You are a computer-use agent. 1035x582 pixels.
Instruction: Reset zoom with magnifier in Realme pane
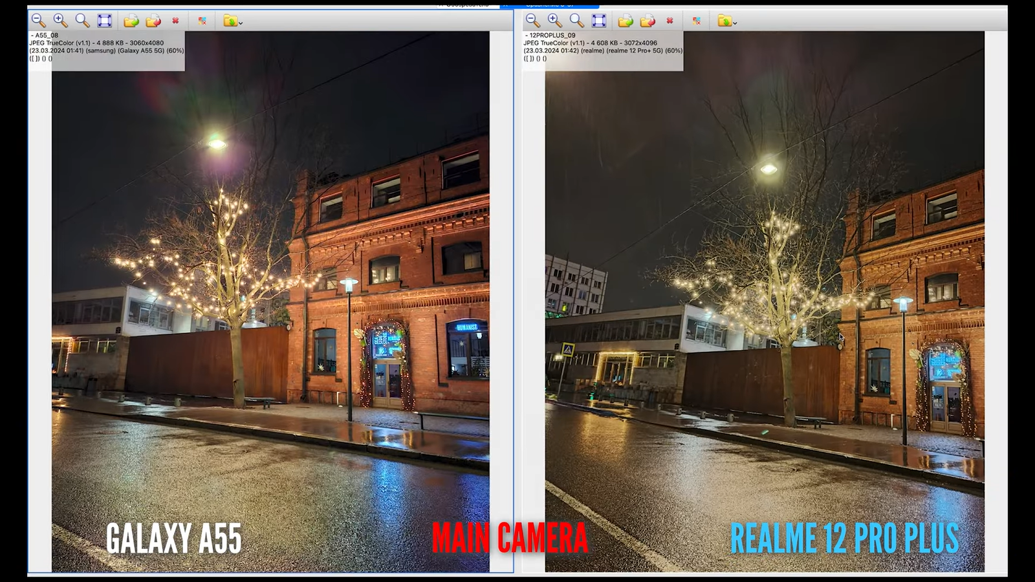pos(576,21)
